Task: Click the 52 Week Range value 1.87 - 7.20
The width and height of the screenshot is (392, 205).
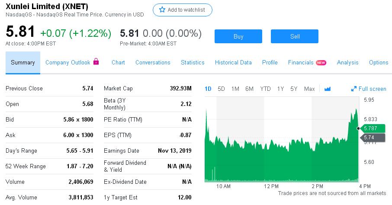Action: [x=80, y=166]
